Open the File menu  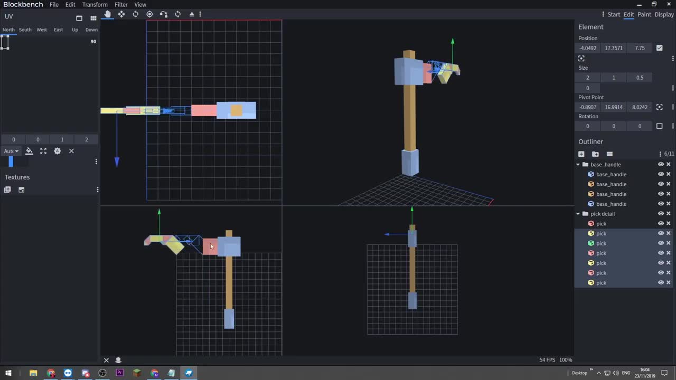tap(54, 5)
